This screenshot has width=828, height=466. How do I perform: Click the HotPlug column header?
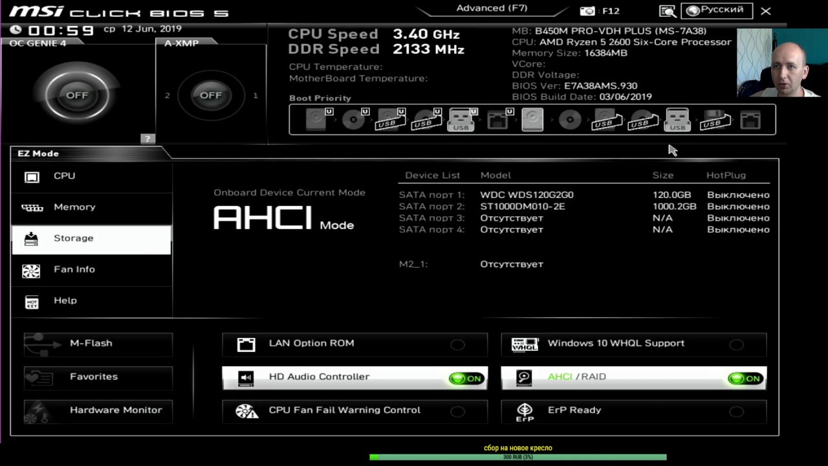pyautogui.click(x=726, y=175)
